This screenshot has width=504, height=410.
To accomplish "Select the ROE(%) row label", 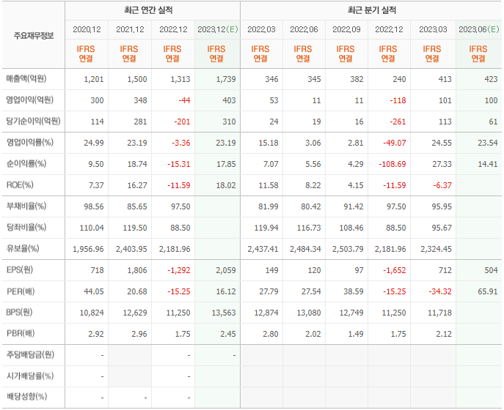I will pos(20,184).
